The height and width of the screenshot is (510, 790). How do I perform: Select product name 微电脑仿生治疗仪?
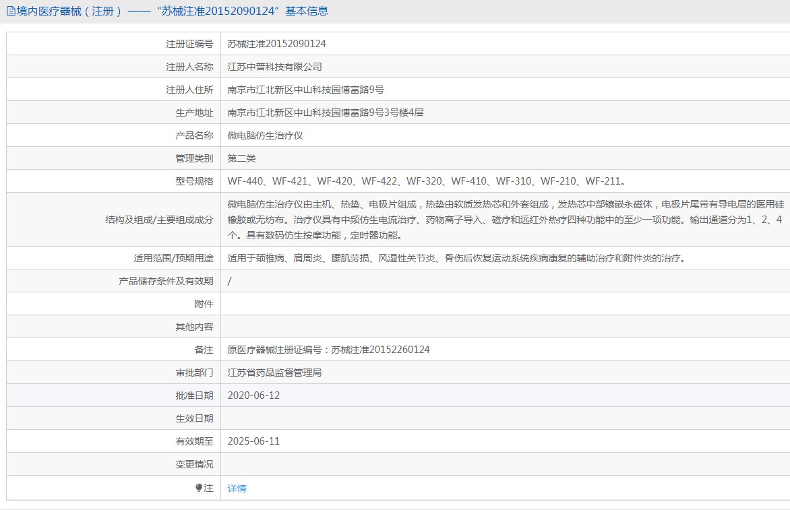pyautogui.click(x=265, y=135)
